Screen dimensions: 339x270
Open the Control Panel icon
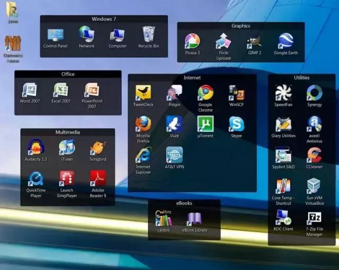coord(56,35)
